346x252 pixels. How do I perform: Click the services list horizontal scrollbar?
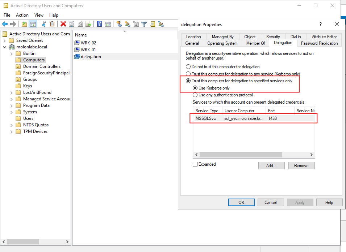(x=241, y=155)
